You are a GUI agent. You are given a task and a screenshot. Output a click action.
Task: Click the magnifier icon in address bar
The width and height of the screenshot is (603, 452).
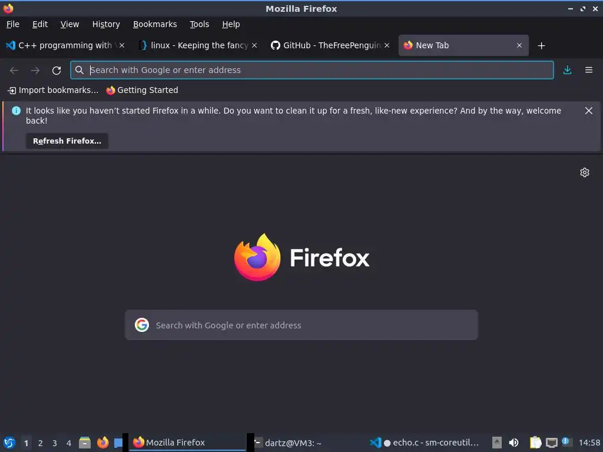79,70
